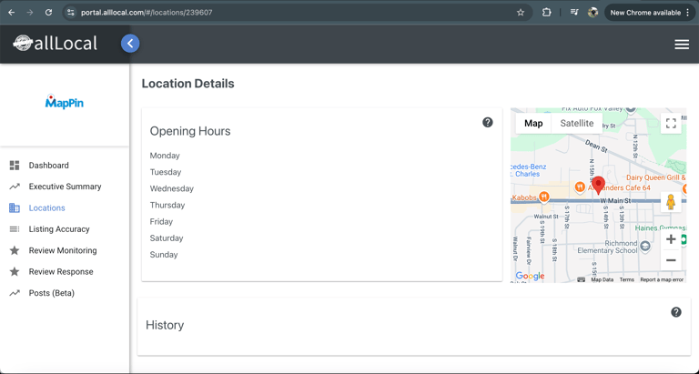Open map Terms link
Viewport: 699px width, 374px height.
pyautogui.click(x=626, y=279)
